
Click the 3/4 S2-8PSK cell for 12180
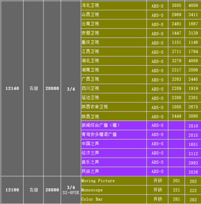pyautogui.click(x=71, y=190)
